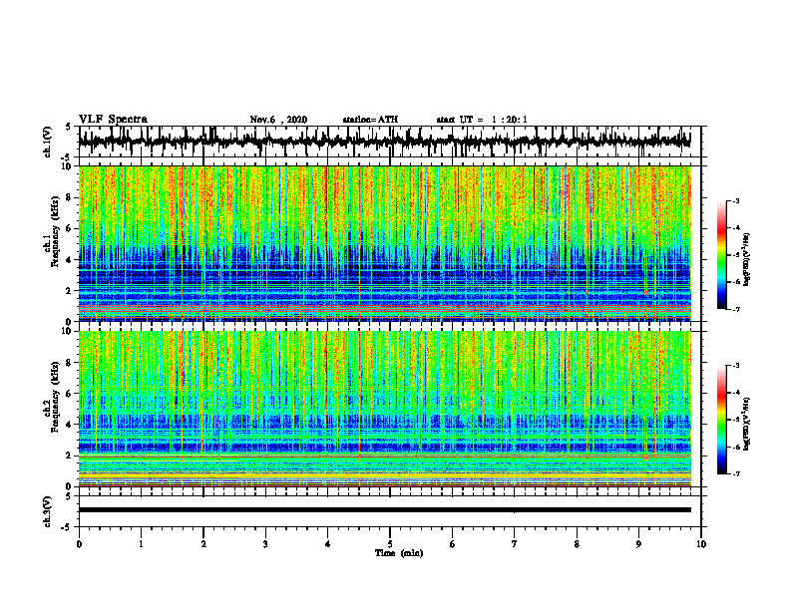Image resolution: width=790 pixels, height=610 pixels.
Task: Select the ch.2 "Frequency (kHz)" axis label
Action: (x=55, y=396)
